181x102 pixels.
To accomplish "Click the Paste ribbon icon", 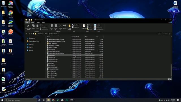I will tap(37, 26).
